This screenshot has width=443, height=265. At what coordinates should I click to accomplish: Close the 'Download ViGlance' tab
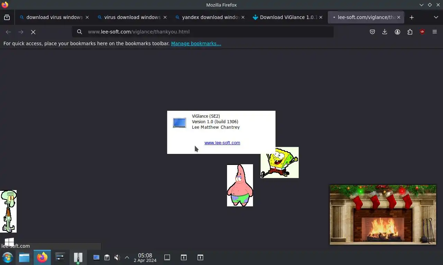(321, 17)
